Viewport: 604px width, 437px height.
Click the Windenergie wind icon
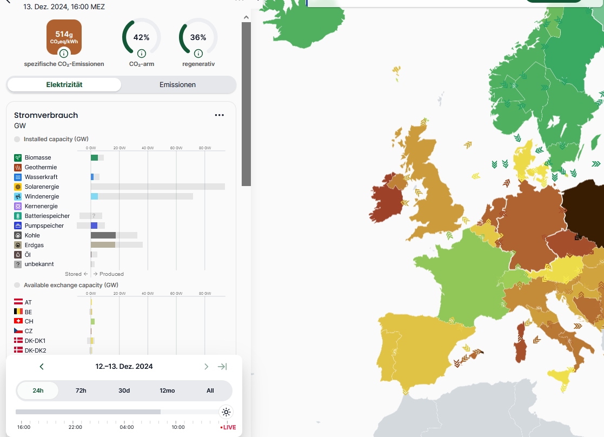pos(18,196)
